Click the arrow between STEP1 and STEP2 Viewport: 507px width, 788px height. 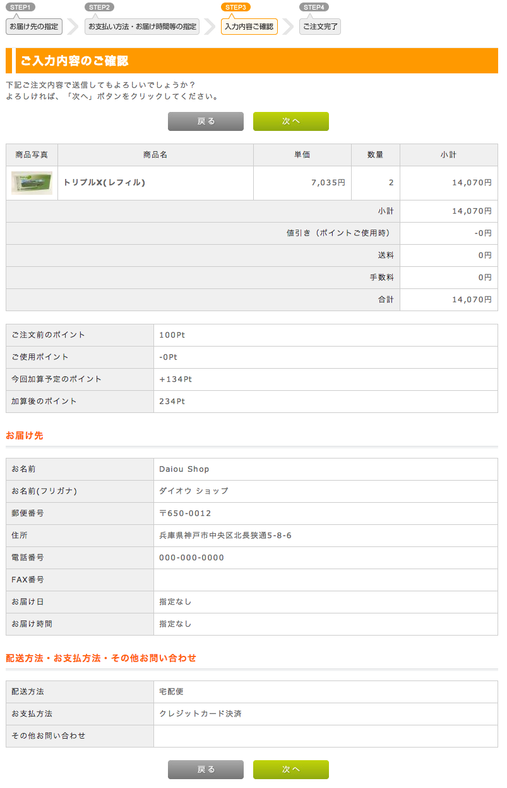73,27
